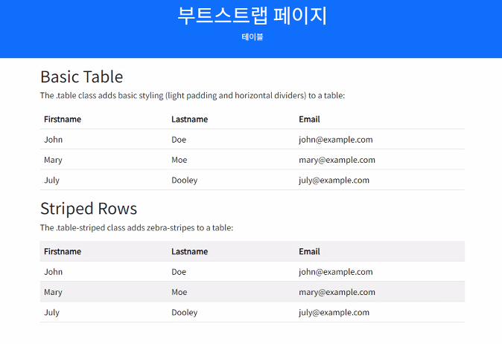Viewport: 502px width, 344px height.
Task: Click the 테이블 subtitle in header
Action: point(252,36)
